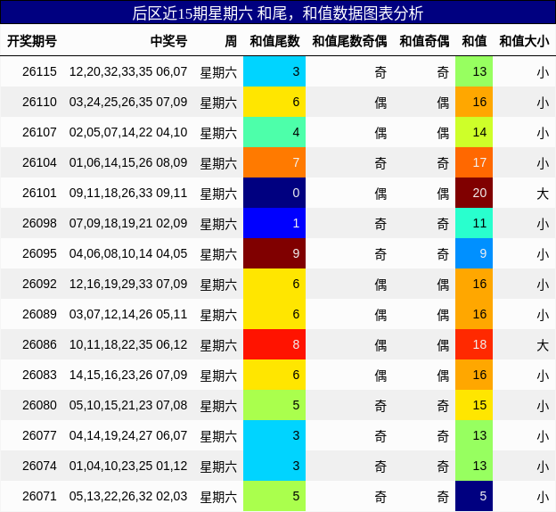Select the 和值尾数奇偶 column header
Image resolution: width=556 pixels, height=512 pixels.
pos(349,41)
